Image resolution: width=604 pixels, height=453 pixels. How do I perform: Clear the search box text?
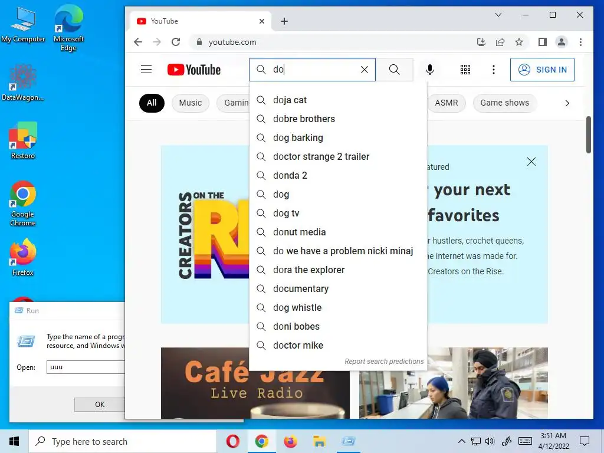point(364,70)
